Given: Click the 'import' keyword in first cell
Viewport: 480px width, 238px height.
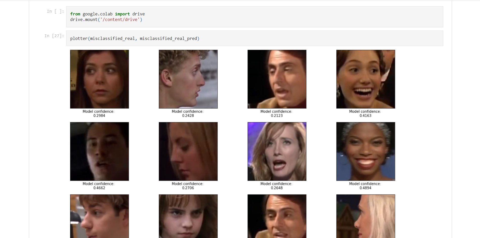Looking at the screenshot, I should click(x=122, y=14).
